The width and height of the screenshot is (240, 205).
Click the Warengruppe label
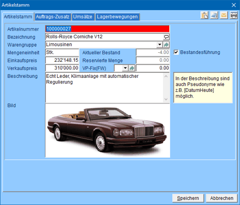click(22, 45)
